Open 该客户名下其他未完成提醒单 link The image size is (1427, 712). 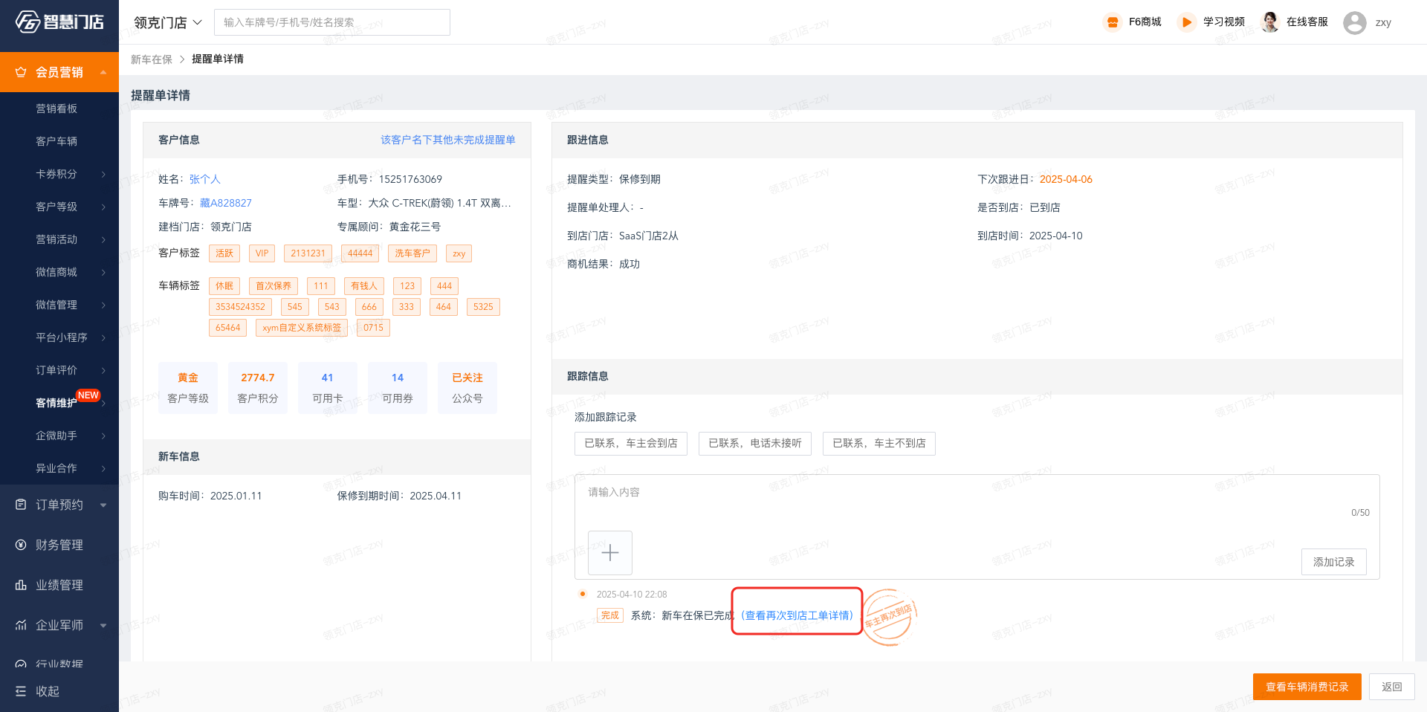(x=448, y=140)
